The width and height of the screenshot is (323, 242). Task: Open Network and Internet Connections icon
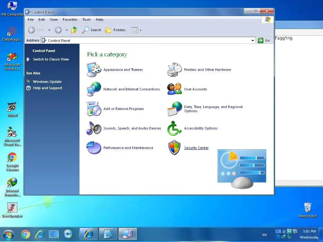click(x=94, y=89)
